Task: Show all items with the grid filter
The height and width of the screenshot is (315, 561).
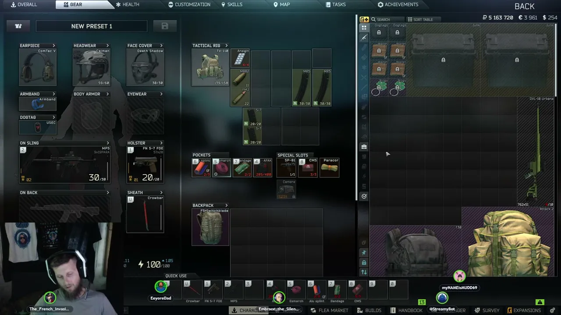Action: pos(364,28)
